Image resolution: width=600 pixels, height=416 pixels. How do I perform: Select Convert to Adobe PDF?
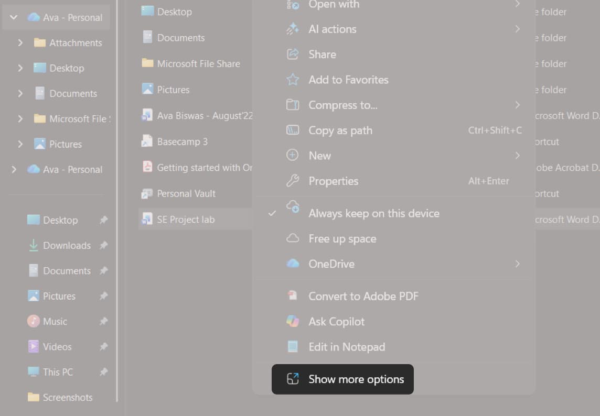click(x=393, y=296)
